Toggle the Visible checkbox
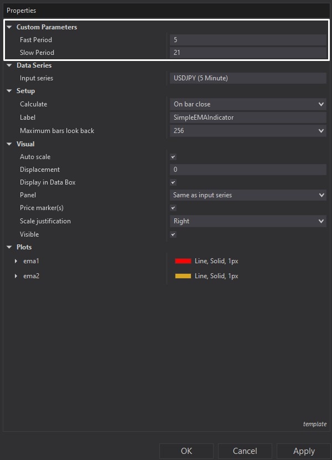Image resolution: width=332 pixels, height=460 pixels. pyautogui.click(x=172, y=234)
